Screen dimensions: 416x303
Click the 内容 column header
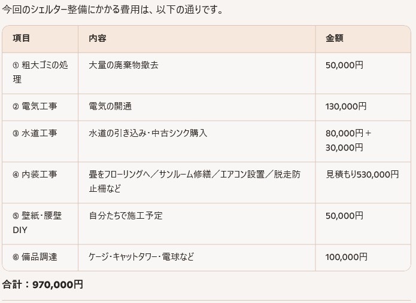(98, 38)
